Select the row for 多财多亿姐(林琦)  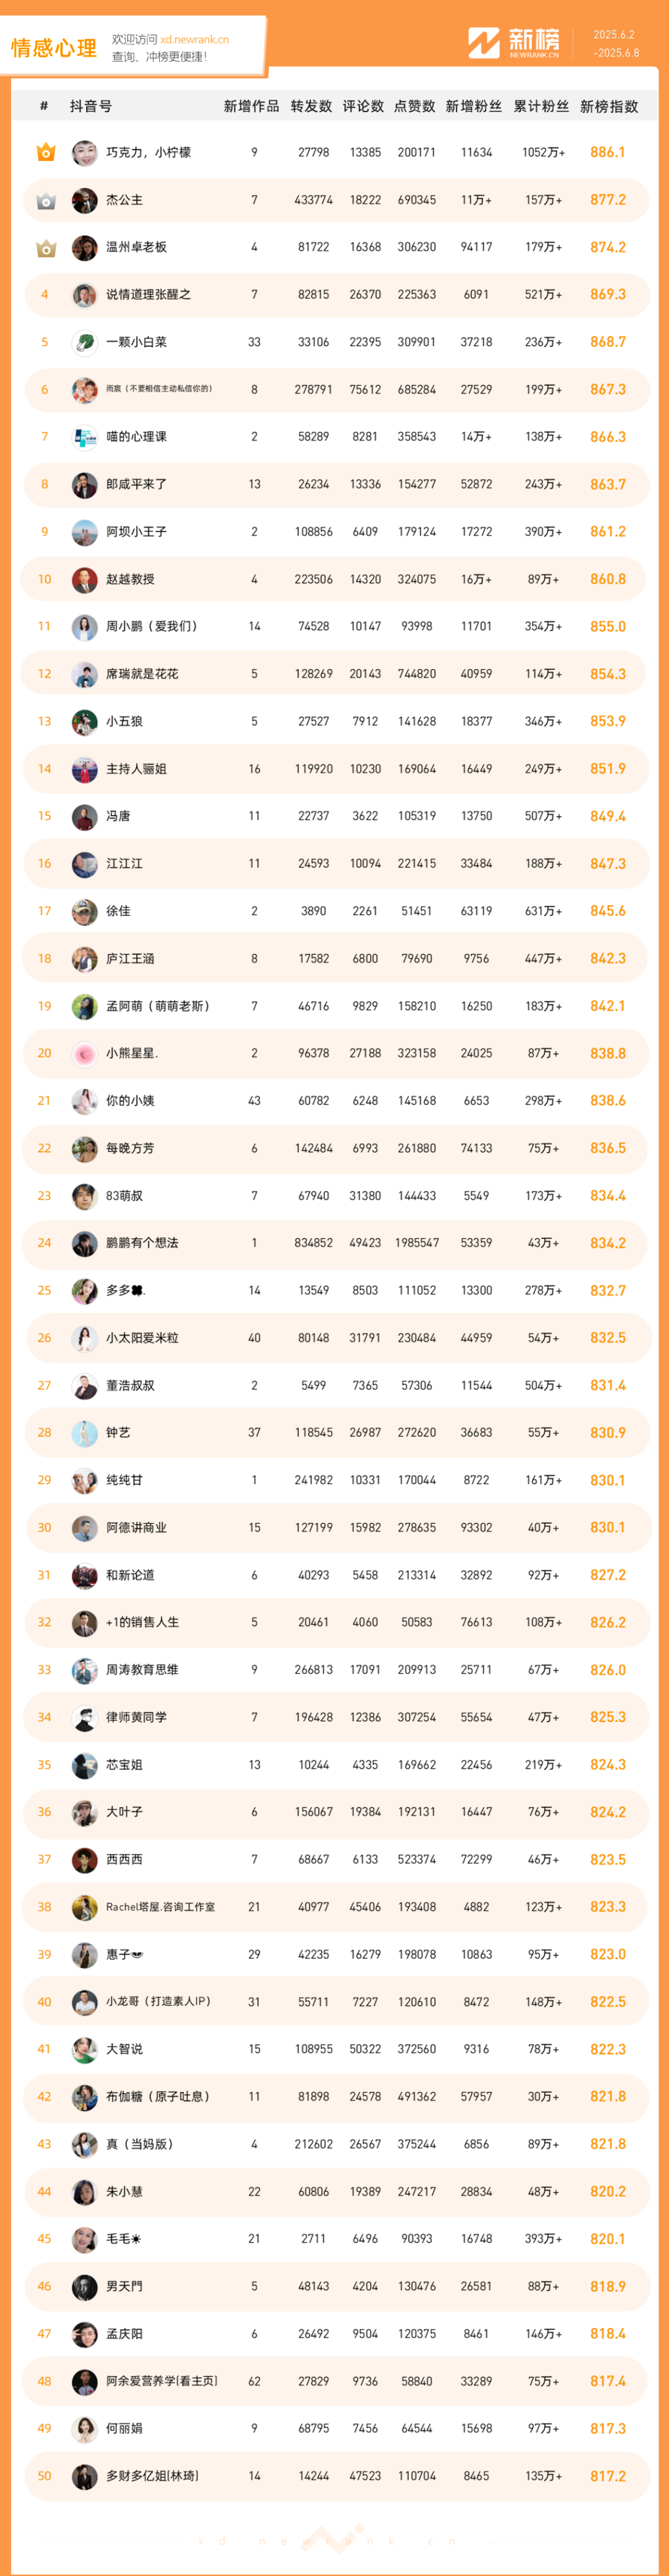click(335, 2476)
